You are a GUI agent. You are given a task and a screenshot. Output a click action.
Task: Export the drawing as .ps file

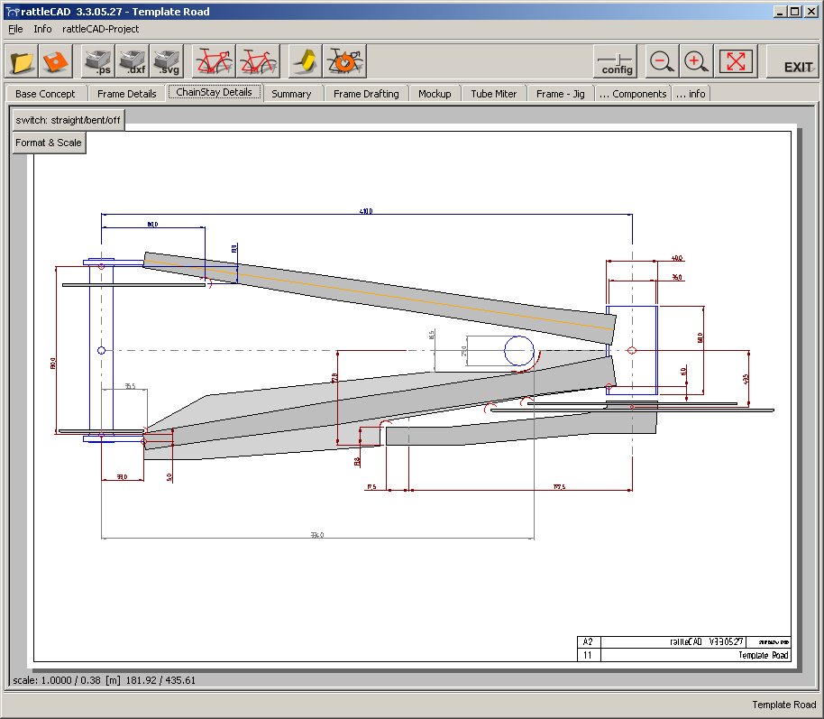click(x=98, y=61)
